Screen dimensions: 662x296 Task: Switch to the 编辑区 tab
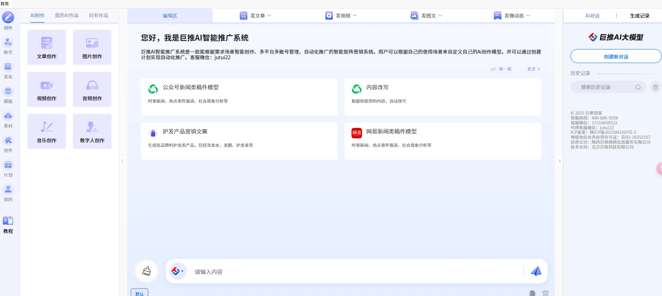(170, 16)
